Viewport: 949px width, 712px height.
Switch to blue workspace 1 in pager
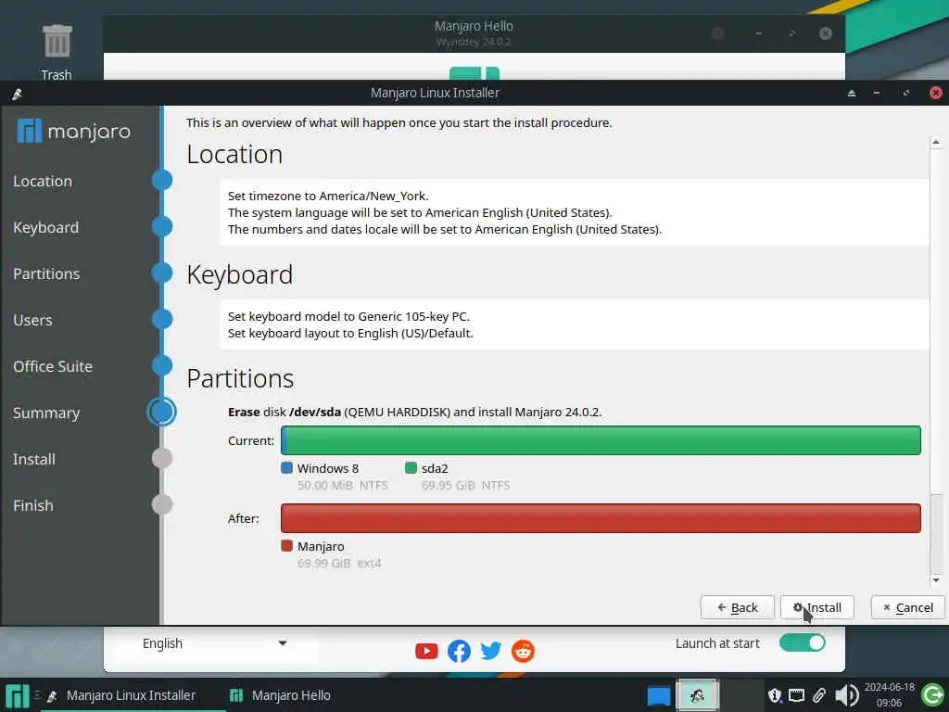coord(659,695)
